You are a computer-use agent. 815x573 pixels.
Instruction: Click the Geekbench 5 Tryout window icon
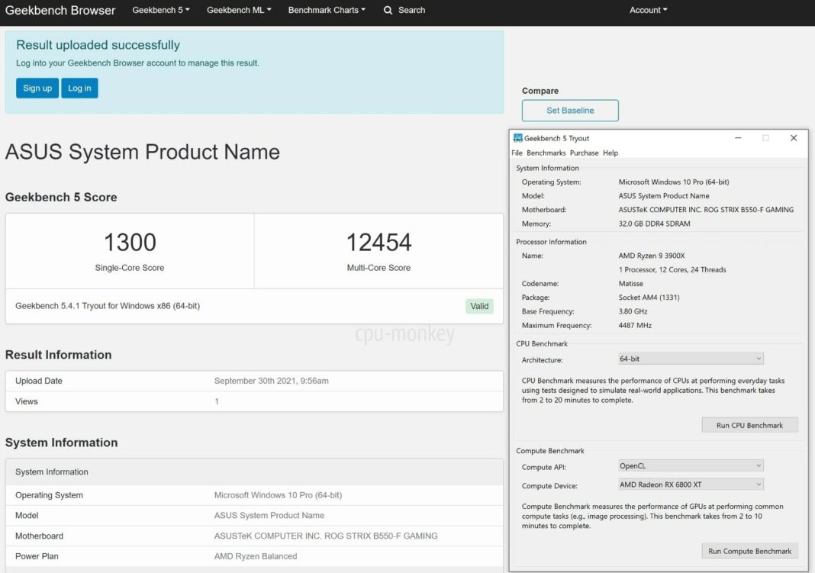(517, 138)
